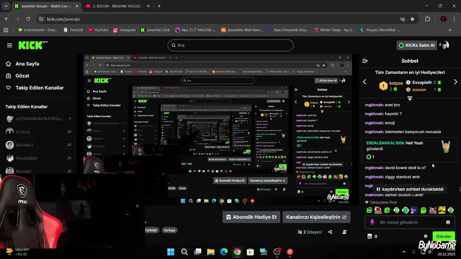Image resolution: width=461 pixels, height=259 pixels.
Task: Insert the white cat emote
Action: [x=433, y=210]
